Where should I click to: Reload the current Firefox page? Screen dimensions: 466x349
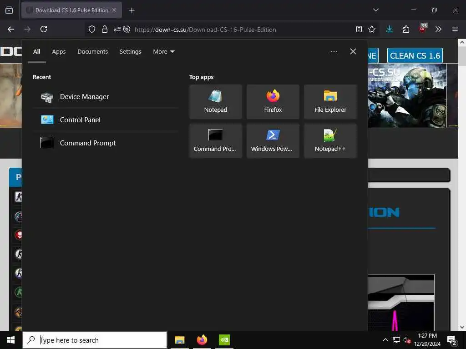click(44, 29)
